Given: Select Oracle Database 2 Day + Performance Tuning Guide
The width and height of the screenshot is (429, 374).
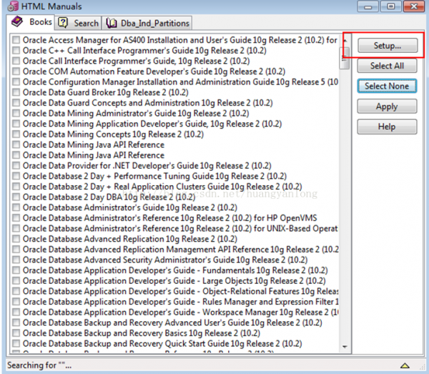Looking at the screenshot, I should pos(154,176).
